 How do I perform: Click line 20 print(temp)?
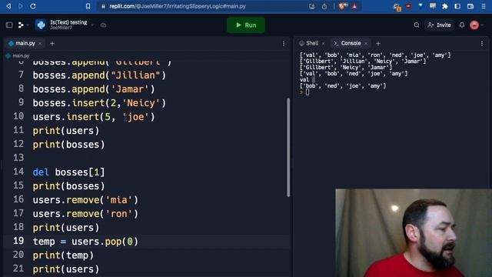(x=63, y=255)
